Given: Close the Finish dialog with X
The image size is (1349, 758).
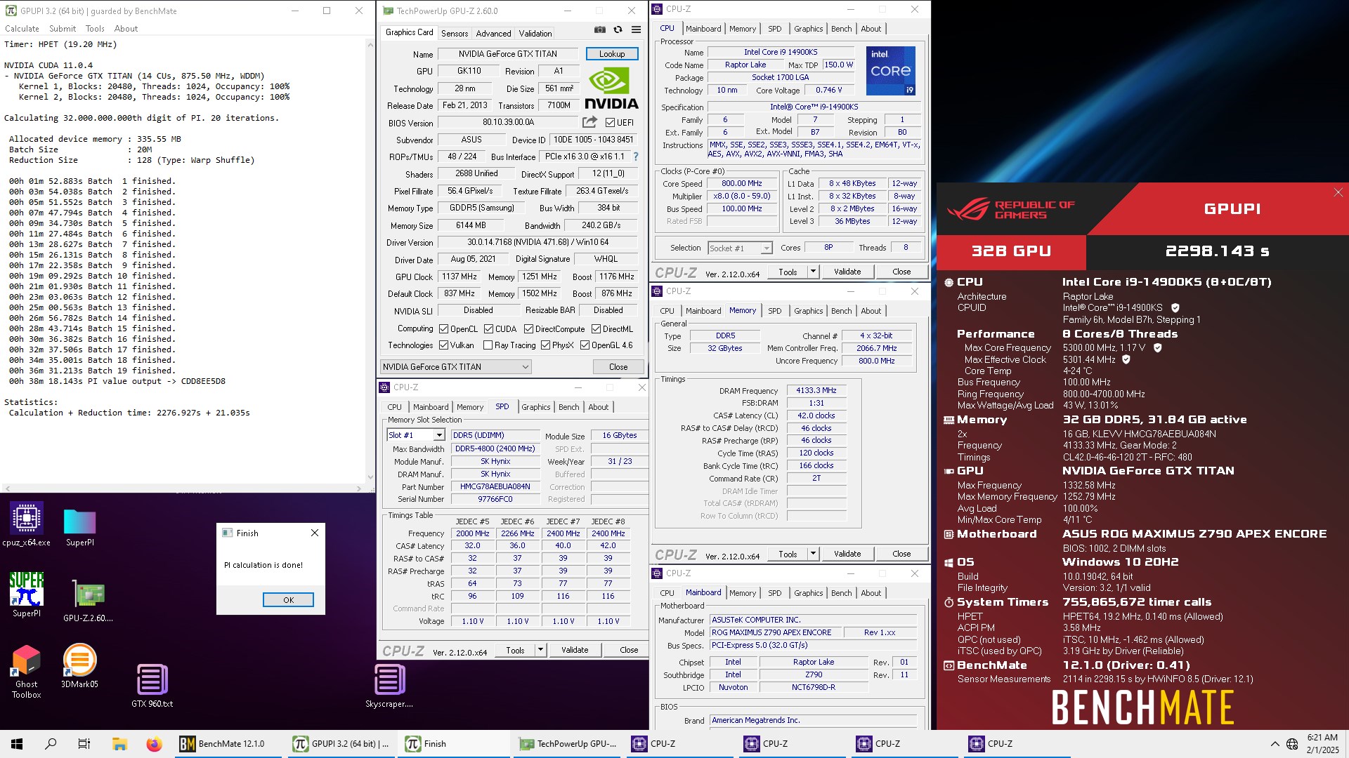Looking at the screenshot, I should point(315,533).
